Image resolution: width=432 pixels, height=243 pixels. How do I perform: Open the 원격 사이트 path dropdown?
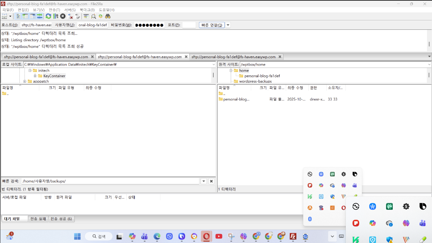(x=429, y=64)
